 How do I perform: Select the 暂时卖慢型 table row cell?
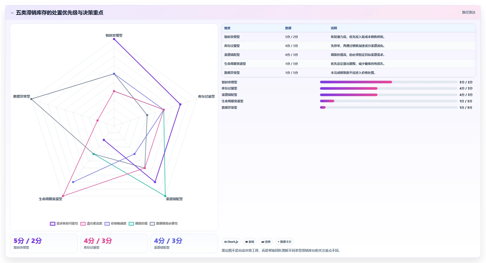click(x=232, y=37)
